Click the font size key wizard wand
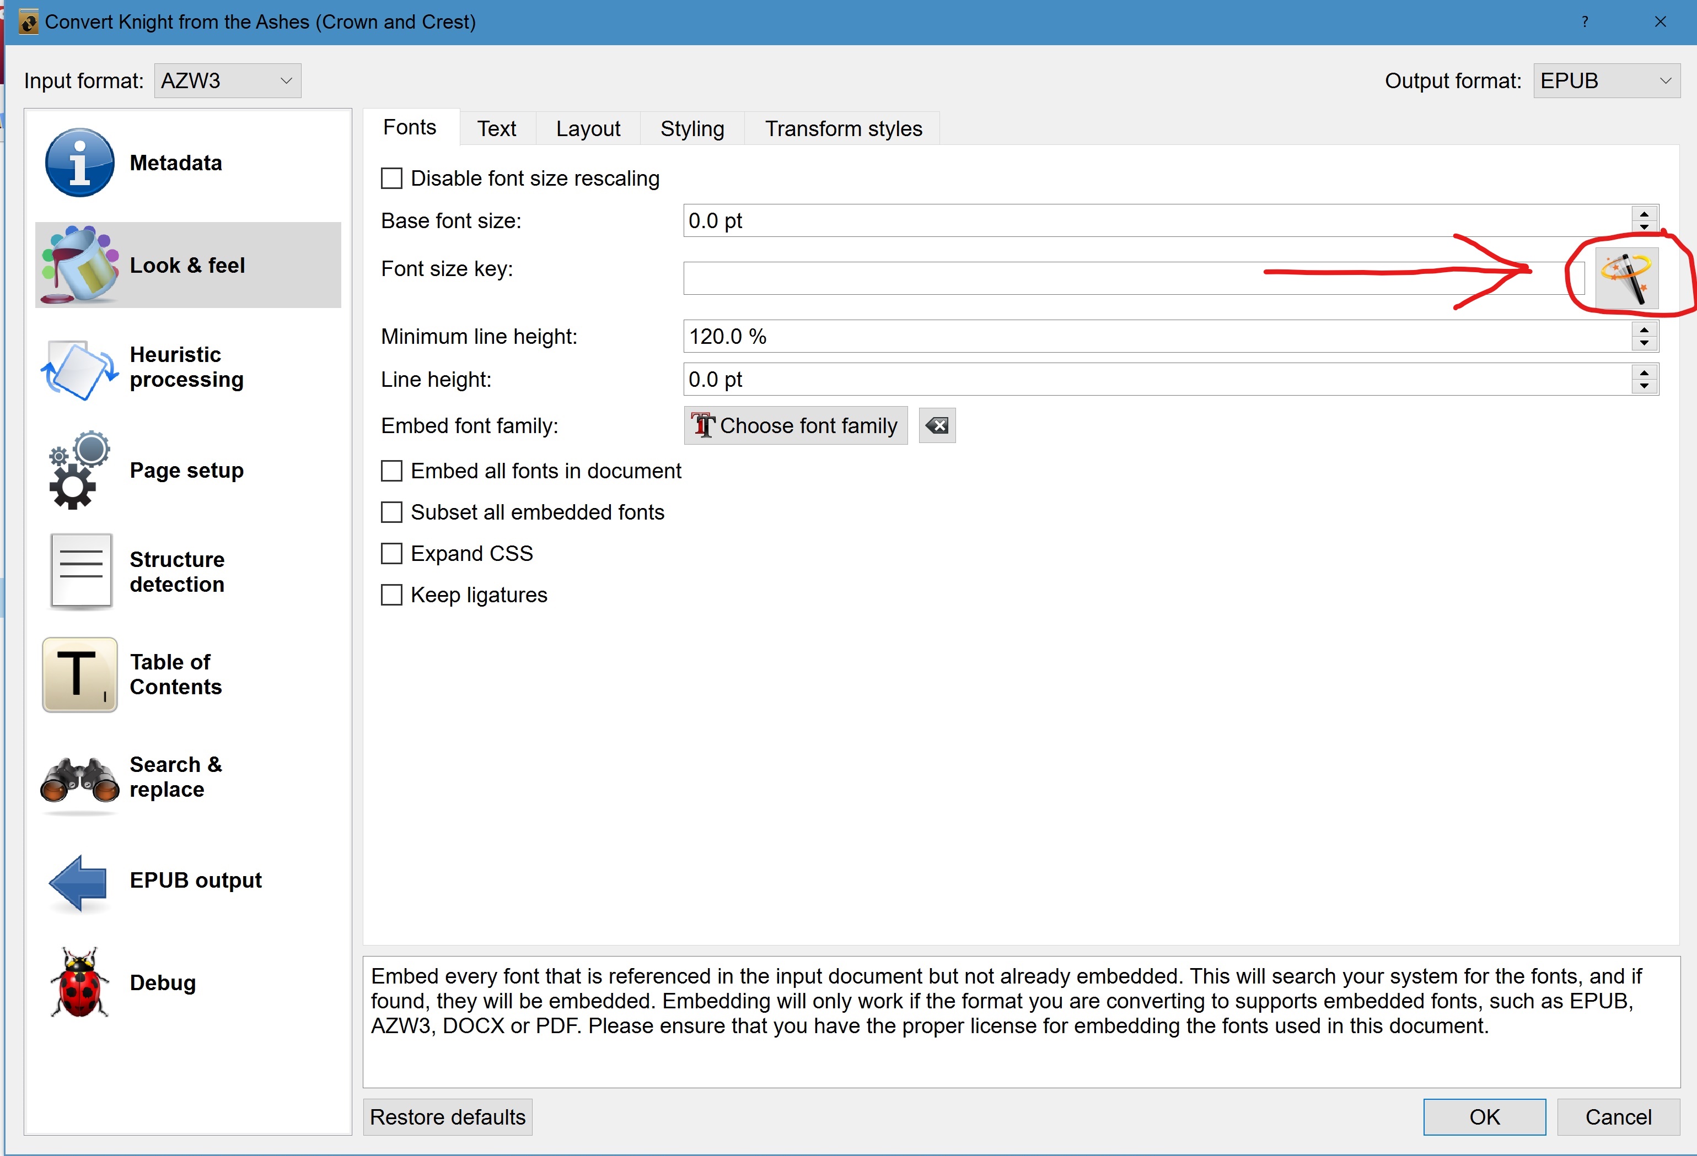The width and height of the screenshot is (1697, 1156). coord(1626,277)
